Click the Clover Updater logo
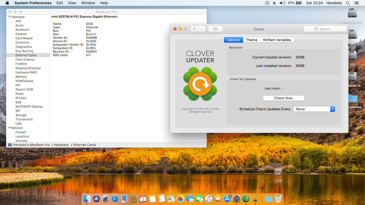 coord(200,84)
